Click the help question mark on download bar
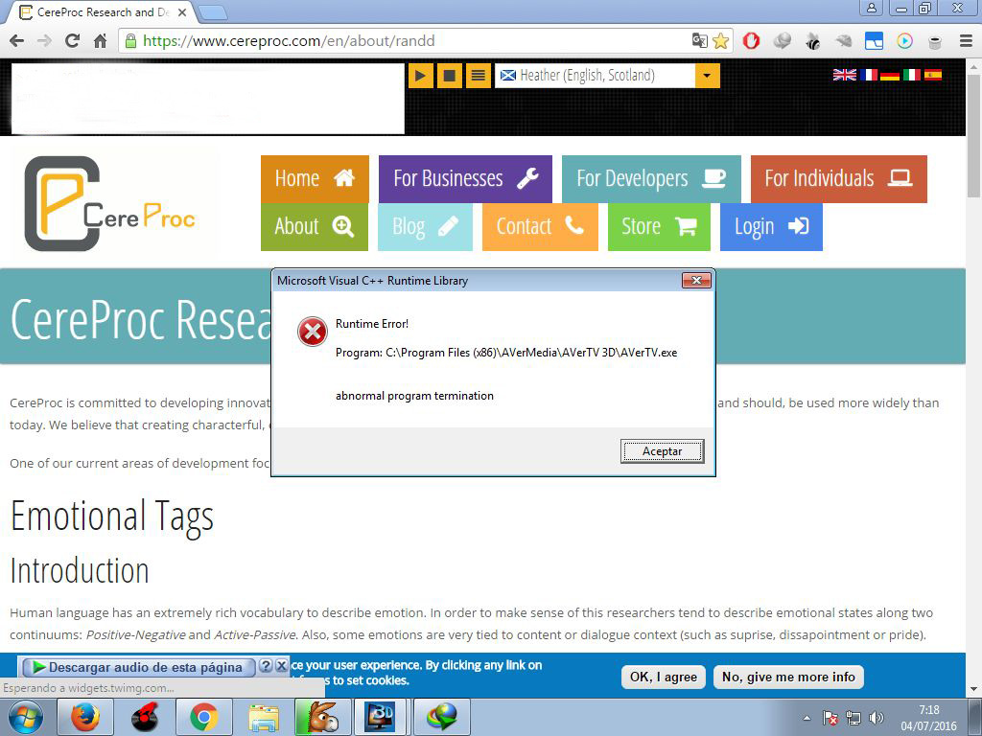The width and height of the screenshot is (982, 736). [266, 665]
